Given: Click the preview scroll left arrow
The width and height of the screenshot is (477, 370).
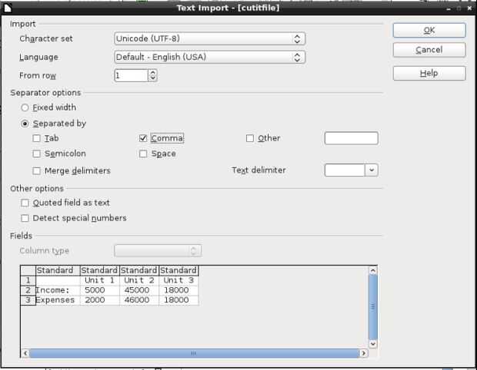Looking at the screenshot, I should click(x=25, y=353).
